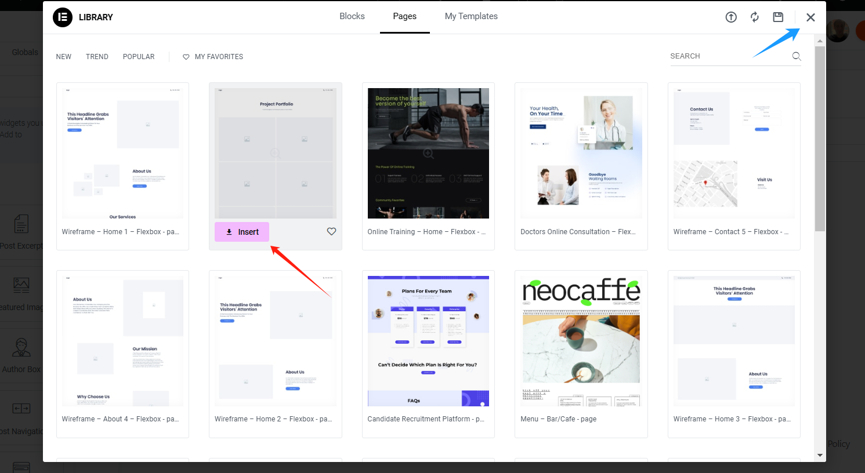The height and width of the screenshot is (473, 865).
Task: Sync the library with the refresh icon
Action: pos(755,17)
